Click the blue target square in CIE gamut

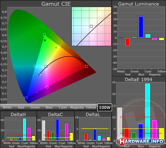point(26,98)
